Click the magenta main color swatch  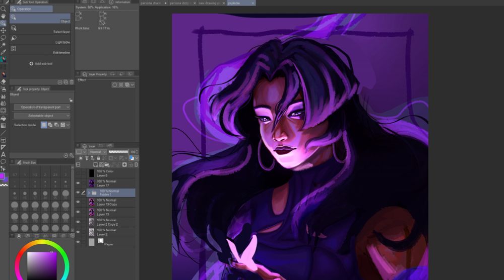(x=2, y=176)
